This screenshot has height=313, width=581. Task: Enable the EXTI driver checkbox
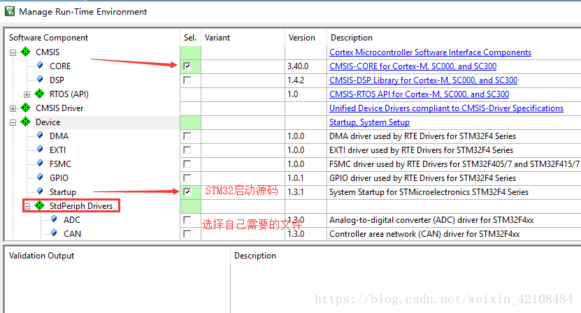(x=187, y=150)
